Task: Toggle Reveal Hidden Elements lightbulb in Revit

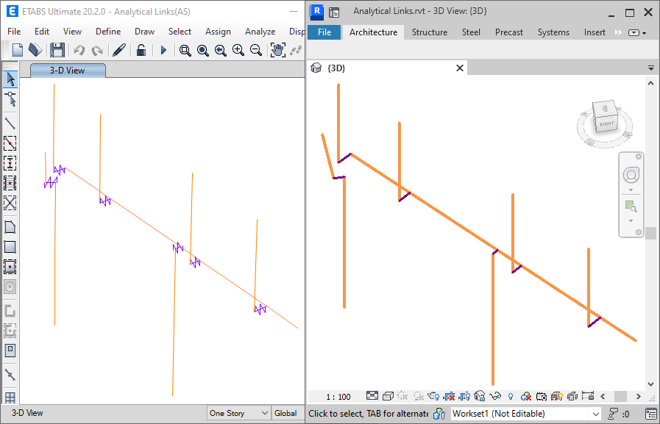Action: 510,395
